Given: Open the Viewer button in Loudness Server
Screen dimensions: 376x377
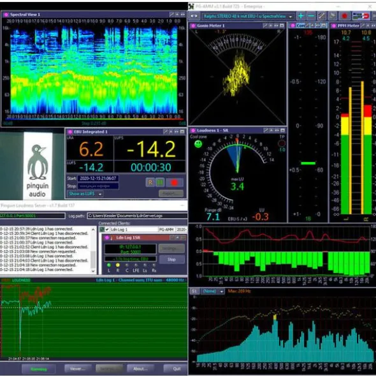Looking at the screenshot, I should [78, 369].
